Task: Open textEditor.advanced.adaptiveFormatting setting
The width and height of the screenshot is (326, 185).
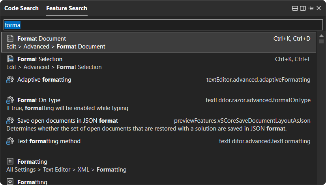Action: (x=258, y=80)
